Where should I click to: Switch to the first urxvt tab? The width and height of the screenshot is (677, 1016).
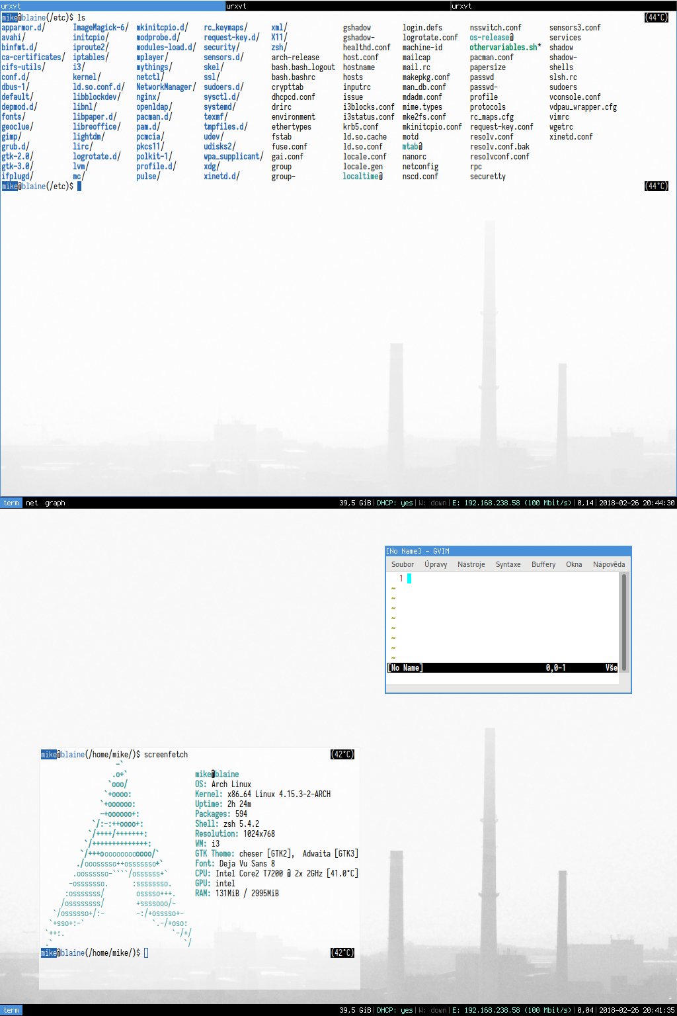point(112,6)
